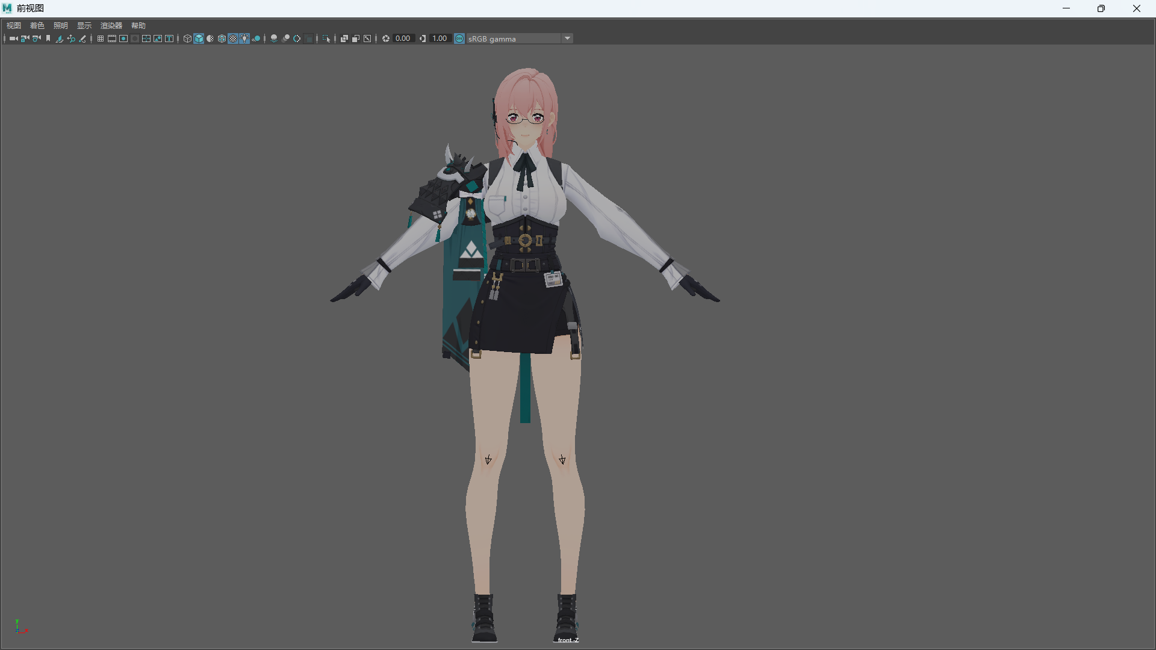Enable the film gate icon
Screen dimensions: 1156x650
click(112, 39)
